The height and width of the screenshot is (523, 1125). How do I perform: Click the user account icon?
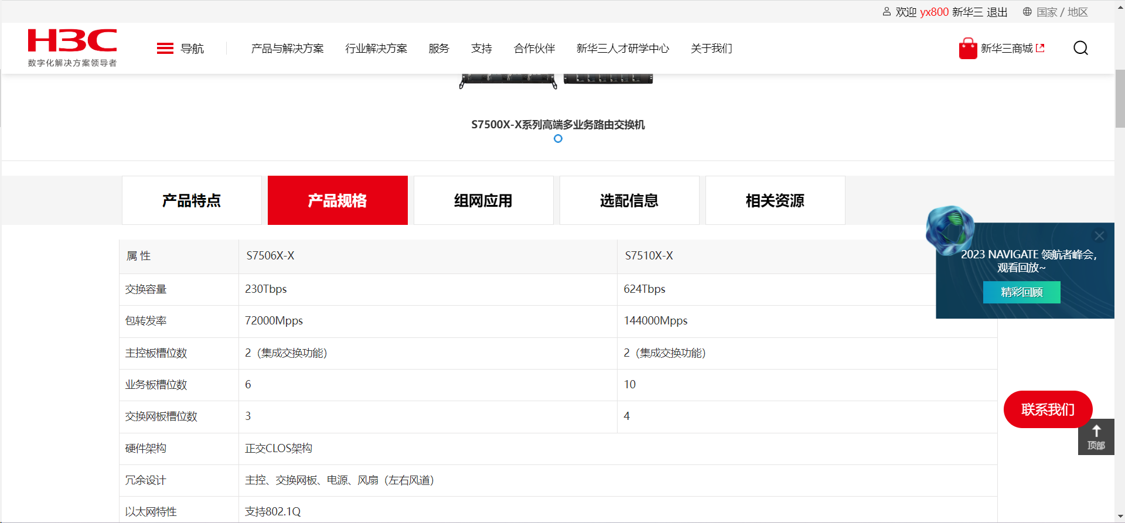887,12
